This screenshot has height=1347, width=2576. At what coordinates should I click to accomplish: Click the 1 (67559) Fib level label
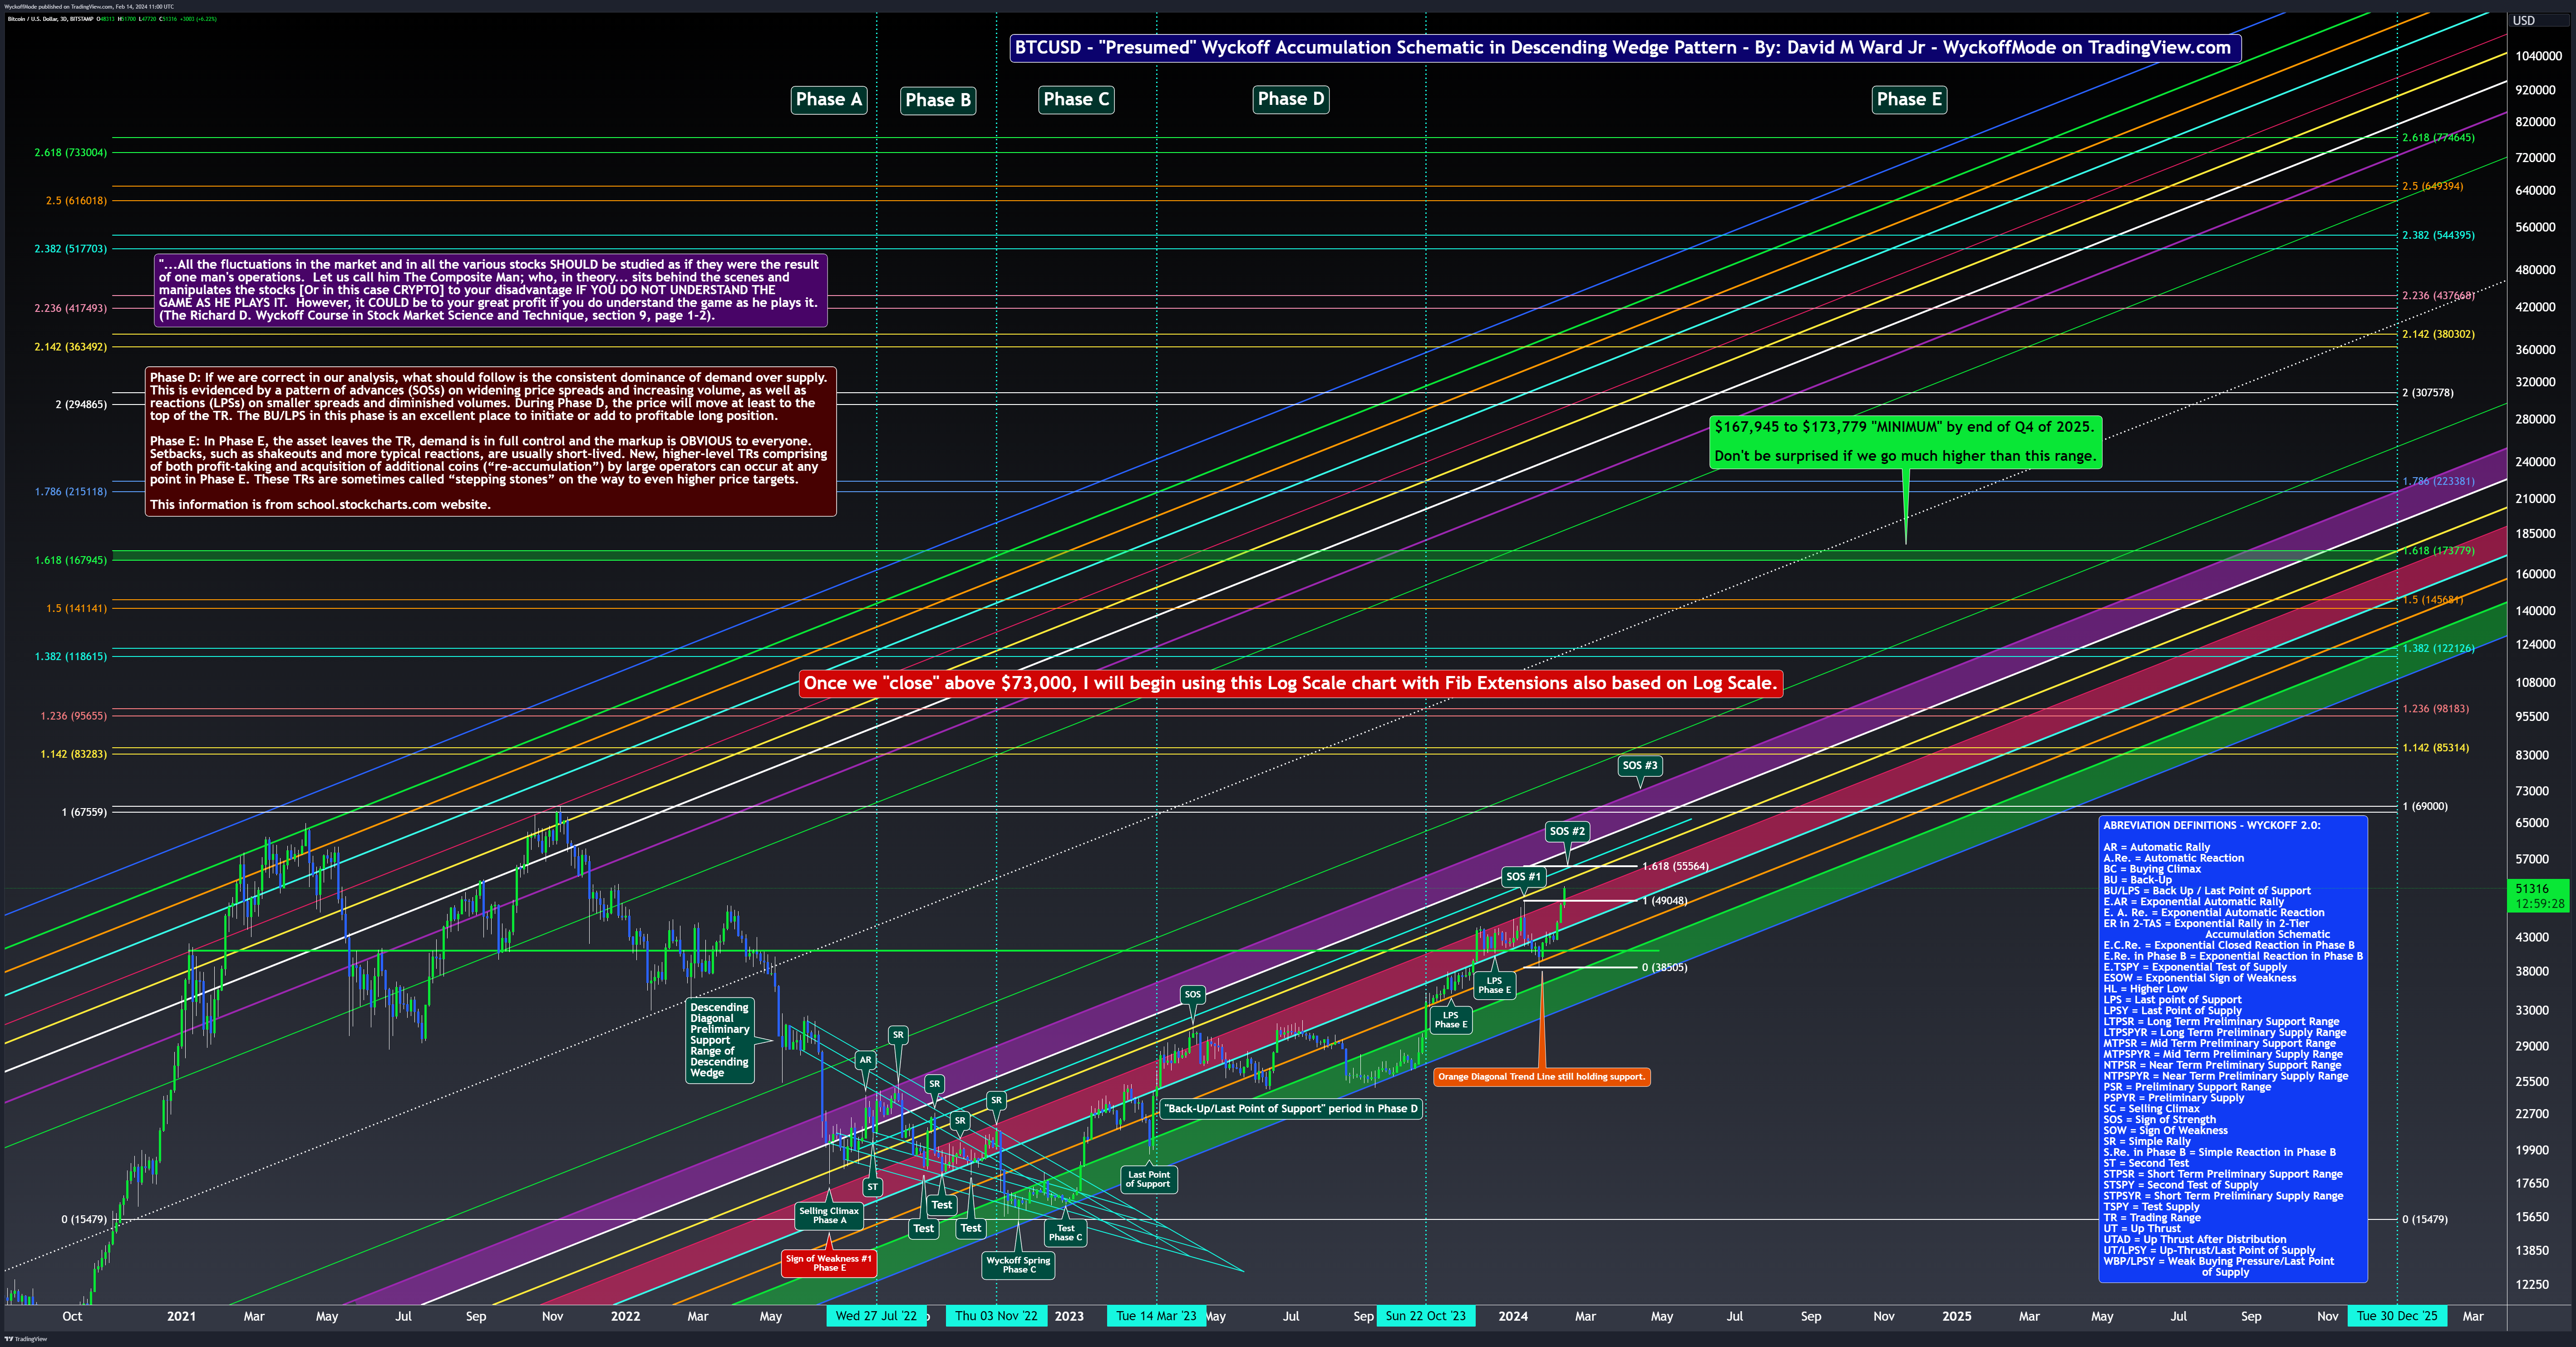84,812
